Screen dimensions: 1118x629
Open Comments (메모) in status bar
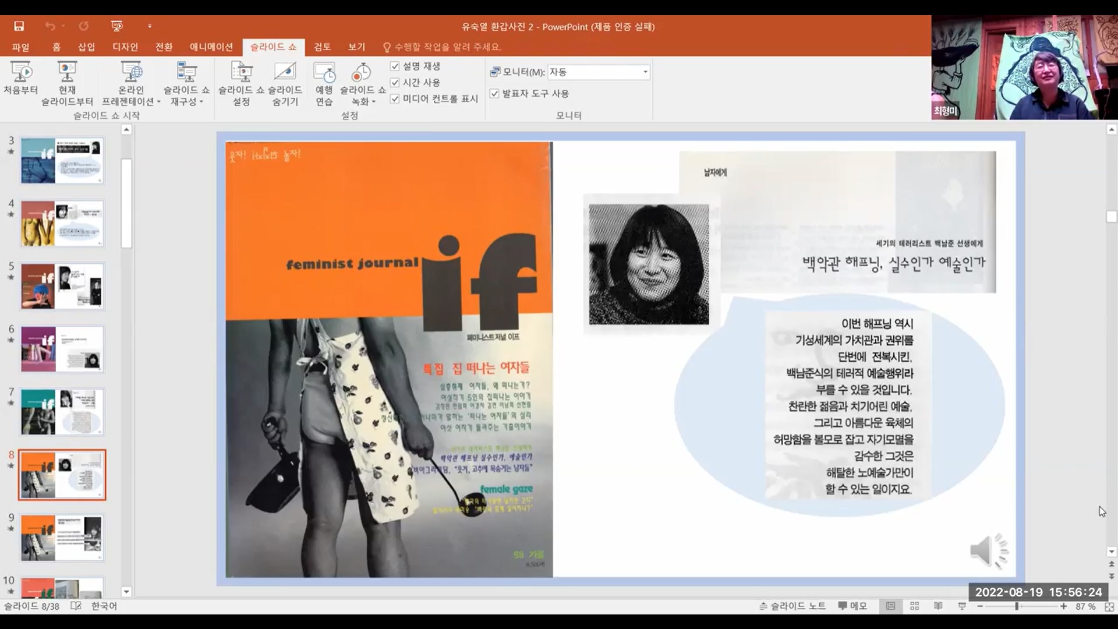point(852,606)
